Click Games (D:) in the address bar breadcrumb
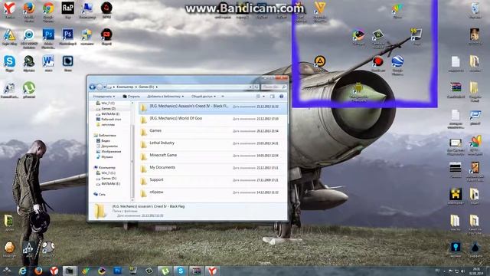 (x=146, y=87)
